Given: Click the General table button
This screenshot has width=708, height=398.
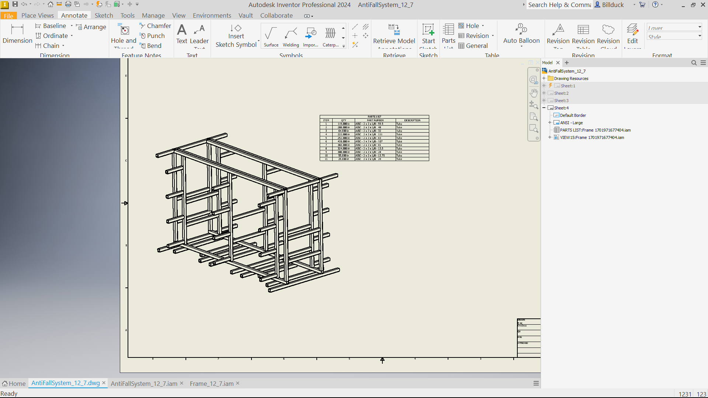Looking at the screenshot, I should pos(473,46).
